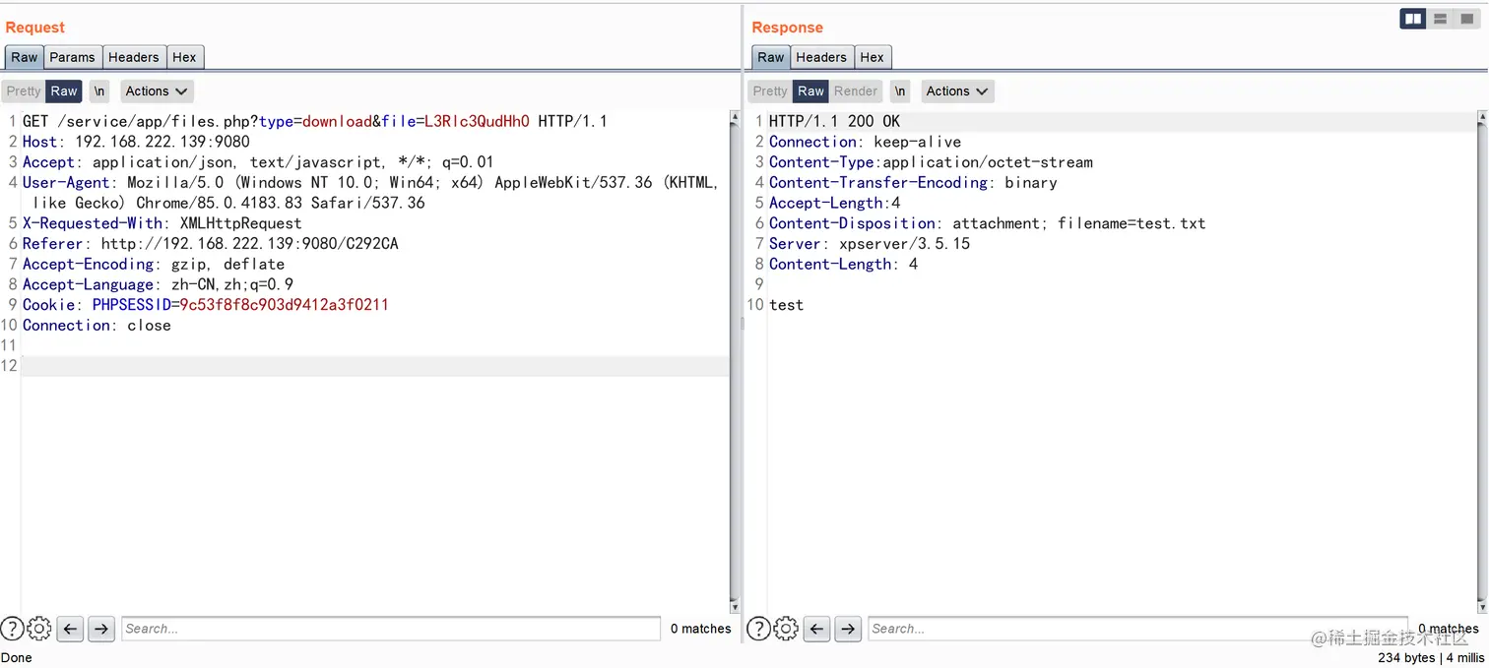Select top-bottom stacked layout icon
This screenshot has width=1489, height=668.
pos(1440,19)
